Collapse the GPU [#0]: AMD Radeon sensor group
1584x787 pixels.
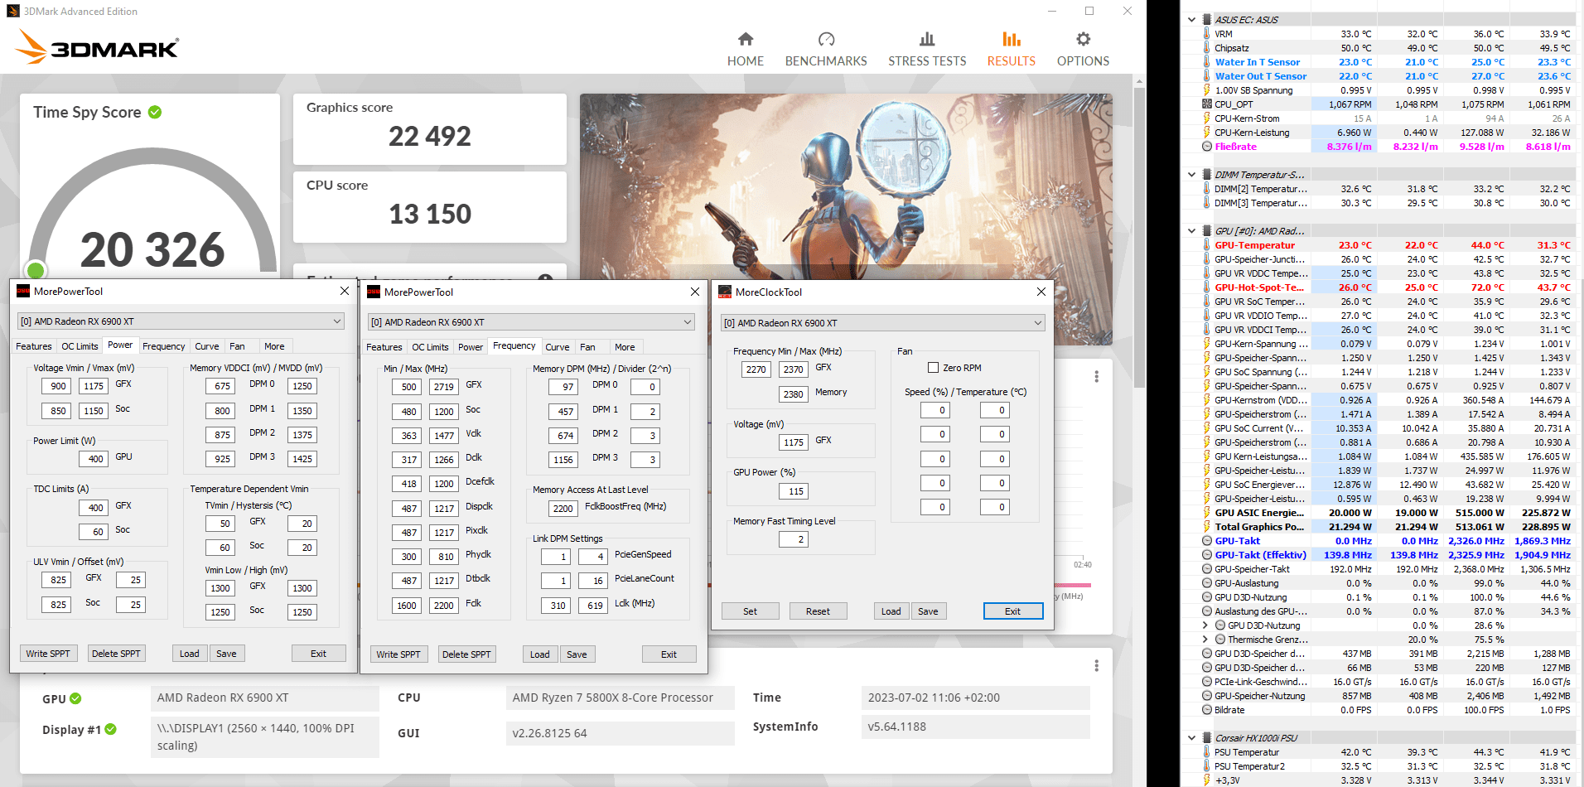1192,231
